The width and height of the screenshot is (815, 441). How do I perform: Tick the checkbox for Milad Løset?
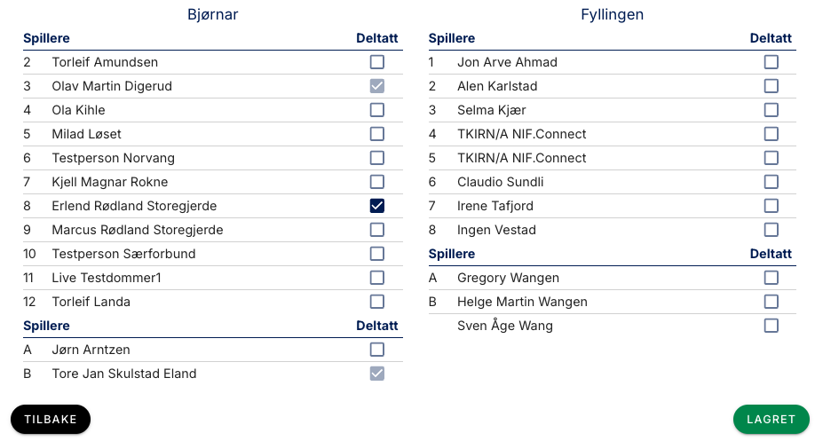pyautogui.click(x=377, y=134)
